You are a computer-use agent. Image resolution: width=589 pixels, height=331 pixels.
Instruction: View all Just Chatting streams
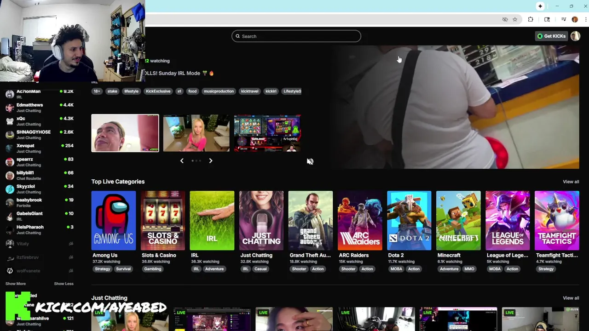pos(571,298)
